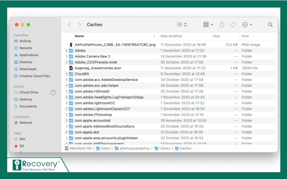
Task: Click the PNG image kind cell
Action: tap(251, 45)
